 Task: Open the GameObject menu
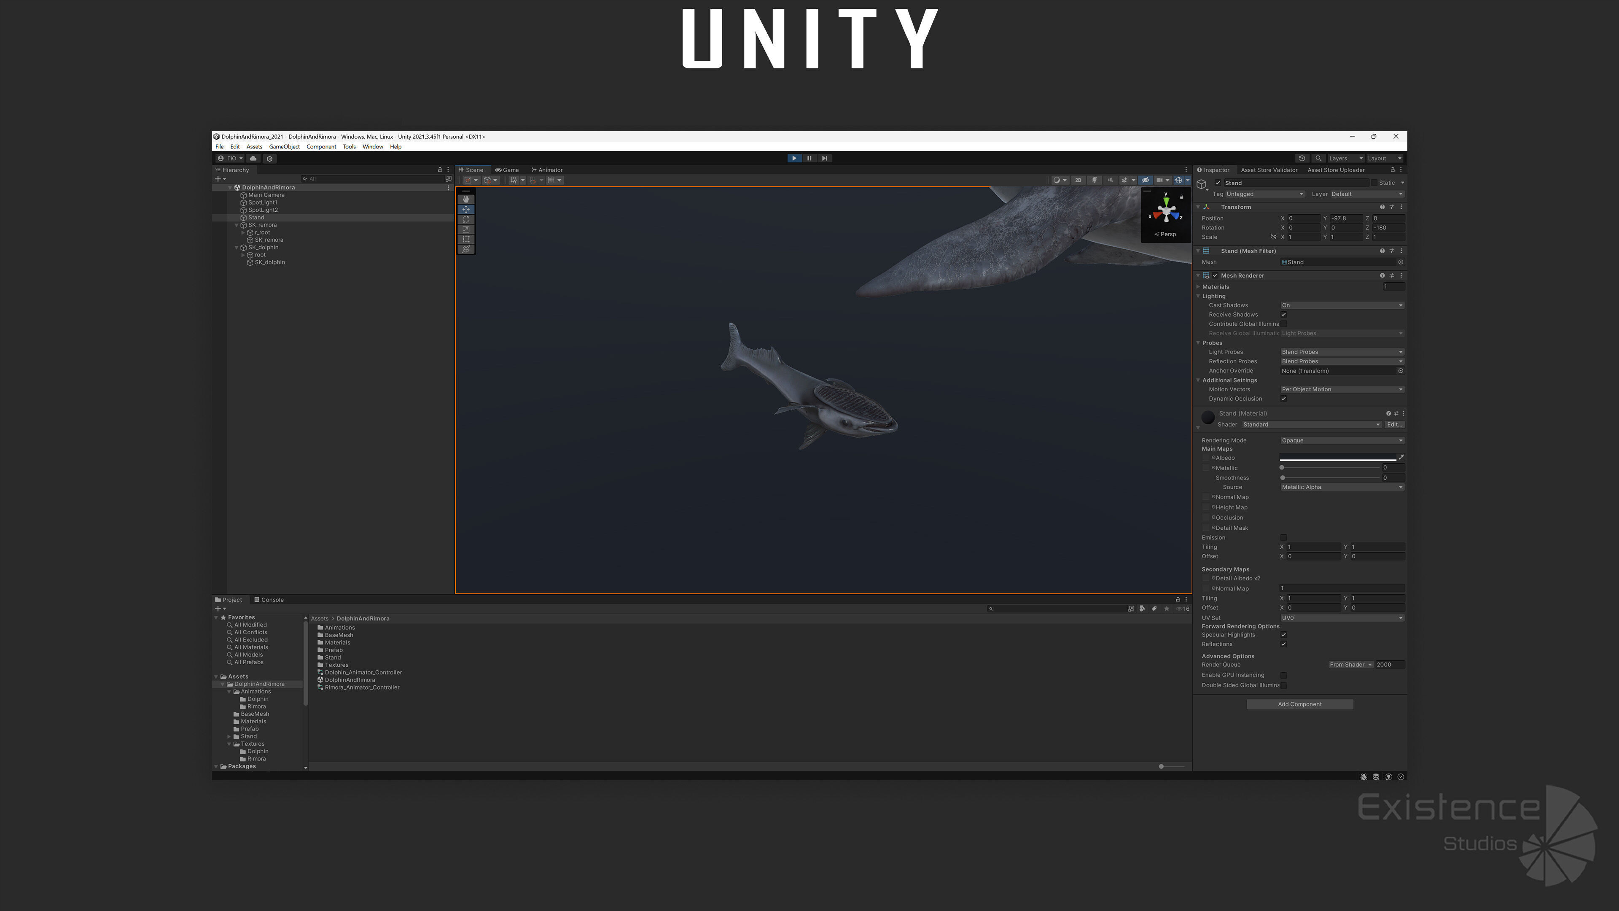(284, 147)
